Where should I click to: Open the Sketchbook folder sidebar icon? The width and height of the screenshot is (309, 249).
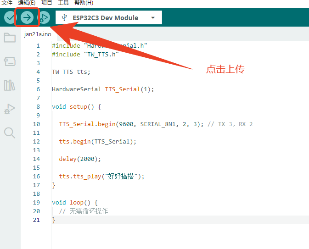(10, 38)
